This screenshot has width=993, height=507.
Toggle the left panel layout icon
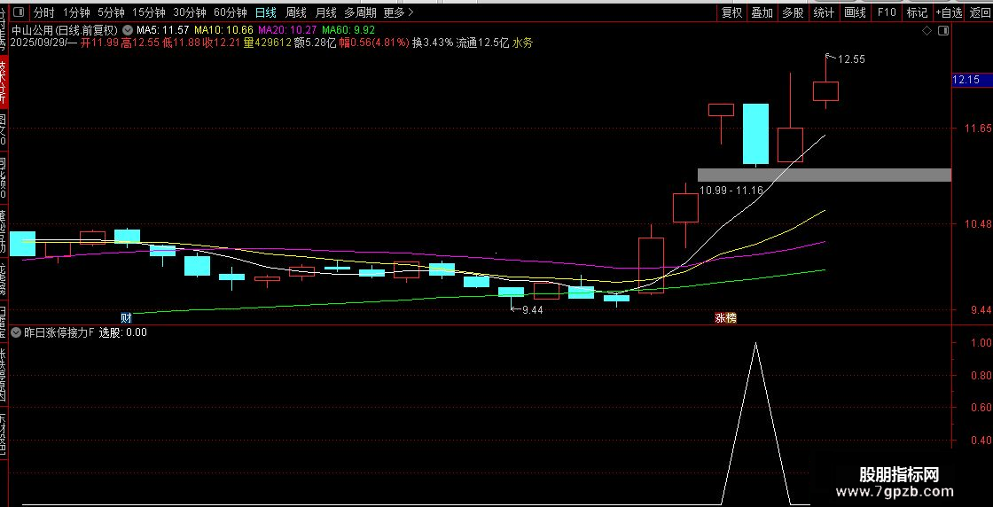[19, 12]
